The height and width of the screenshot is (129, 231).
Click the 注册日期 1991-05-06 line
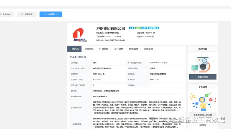[146, 33]
